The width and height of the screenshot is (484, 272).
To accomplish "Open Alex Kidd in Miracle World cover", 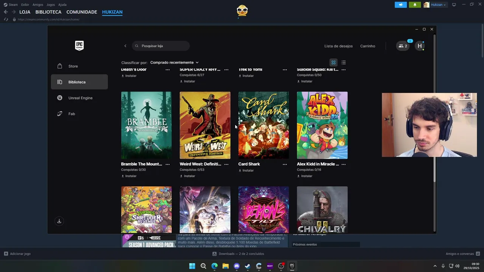I will [322, 125].
